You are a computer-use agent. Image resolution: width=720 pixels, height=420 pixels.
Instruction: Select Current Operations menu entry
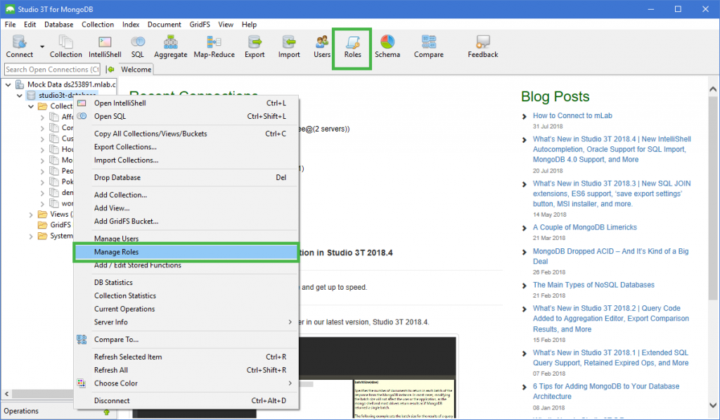186,310
